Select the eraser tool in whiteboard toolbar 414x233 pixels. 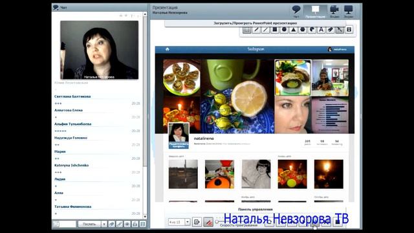pos(331,30)
